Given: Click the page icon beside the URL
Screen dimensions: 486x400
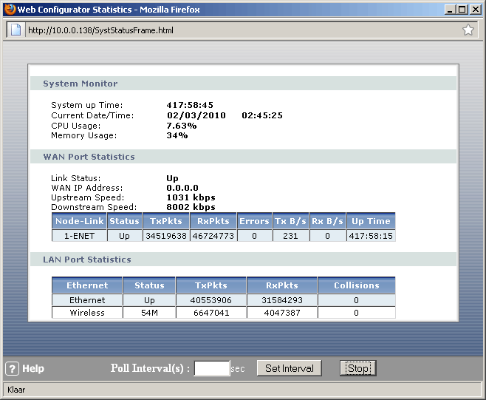Looking at the screenshot, I should click(16, 30).
